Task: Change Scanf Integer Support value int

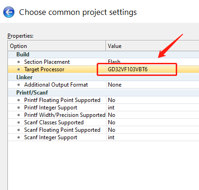Action: (111, 137)
